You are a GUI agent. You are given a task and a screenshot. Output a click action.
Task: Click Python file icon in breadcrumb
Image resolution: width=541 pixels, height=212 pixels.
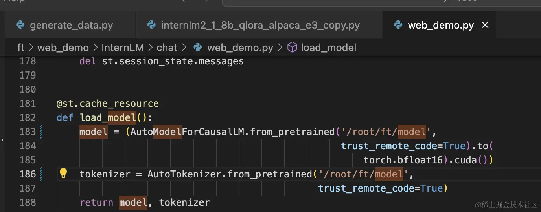(x=198, y=48)
